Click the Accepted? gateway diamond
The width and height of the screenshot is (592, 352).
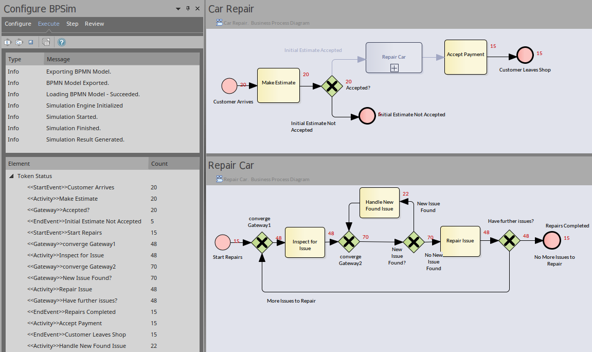point(332,86)
